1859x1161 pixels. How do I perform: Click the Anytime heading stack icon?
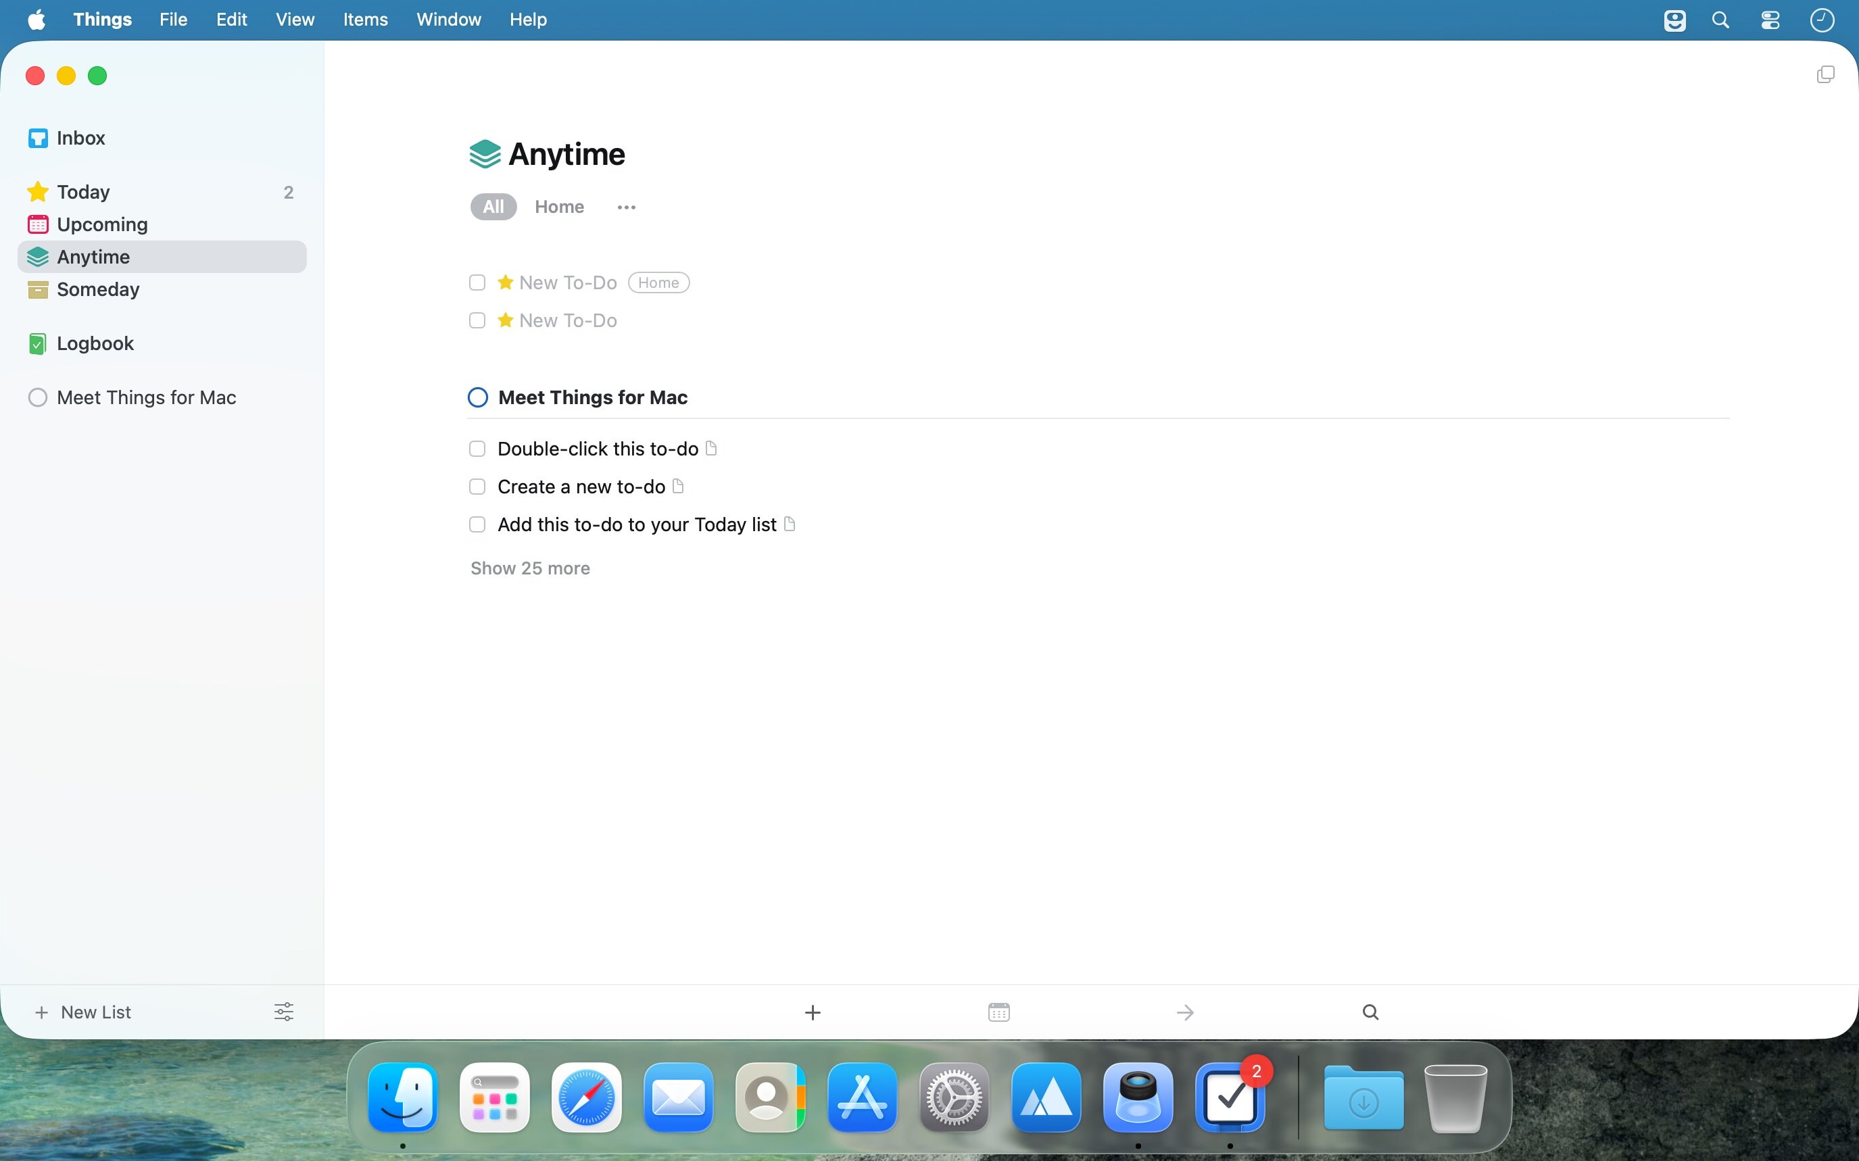(485, 154)
